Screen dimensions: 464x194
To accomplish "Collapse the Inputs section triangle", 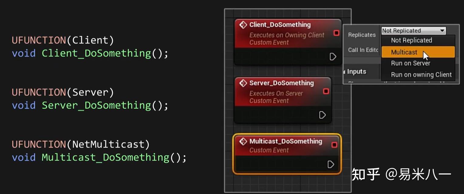I will click(x=344, y=72).
